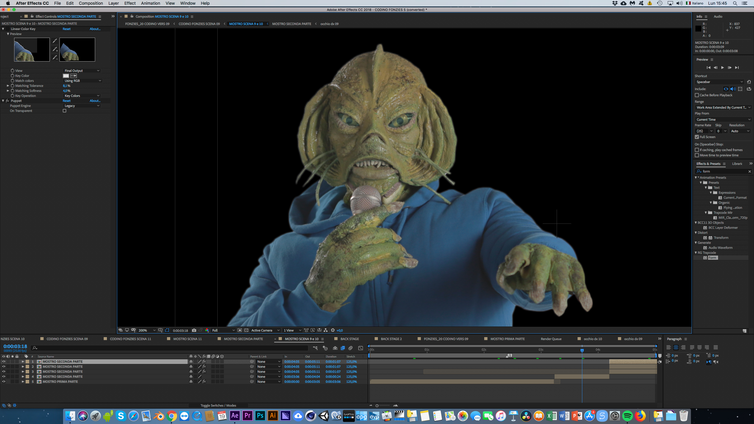The height and width of the screenshot is (424, 754).
Task: Open the Key Operation dropdown
Action: (82, 96)
